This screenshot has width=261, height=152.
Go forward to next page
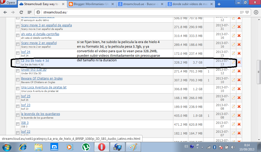13,12
